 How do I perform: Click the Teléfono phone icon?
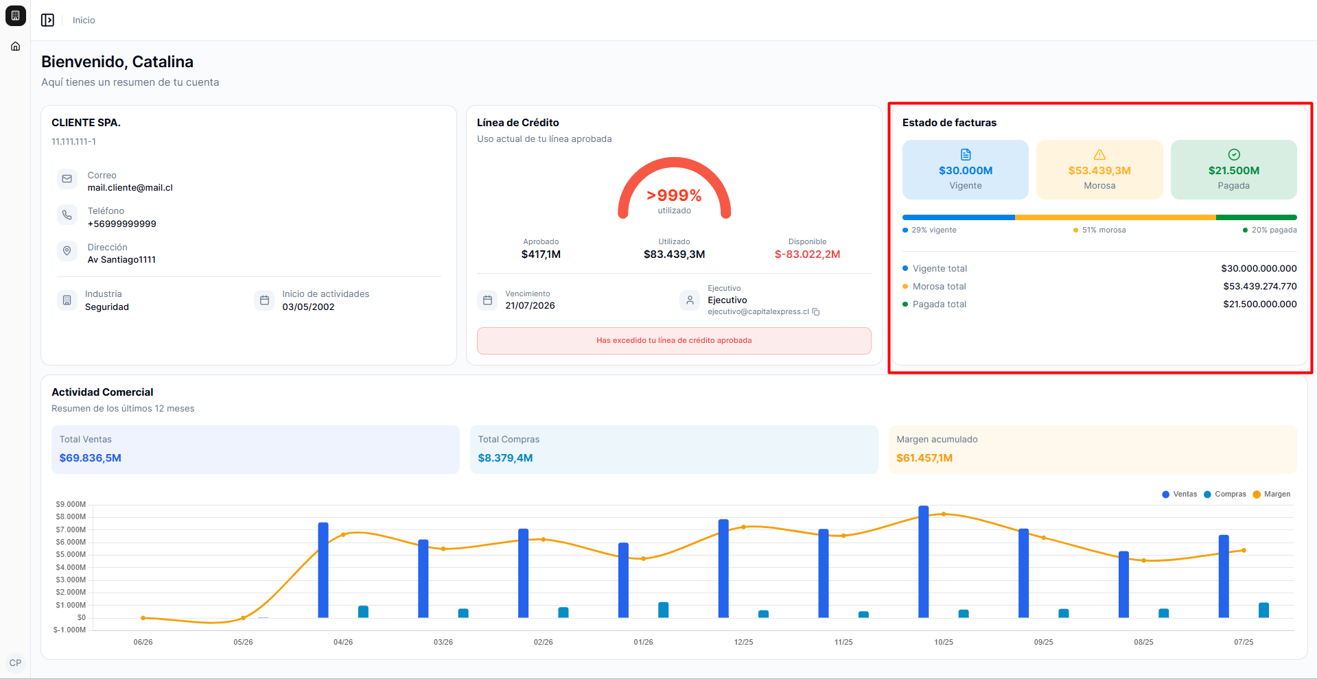pyautogui.click(x=67, y=215)
